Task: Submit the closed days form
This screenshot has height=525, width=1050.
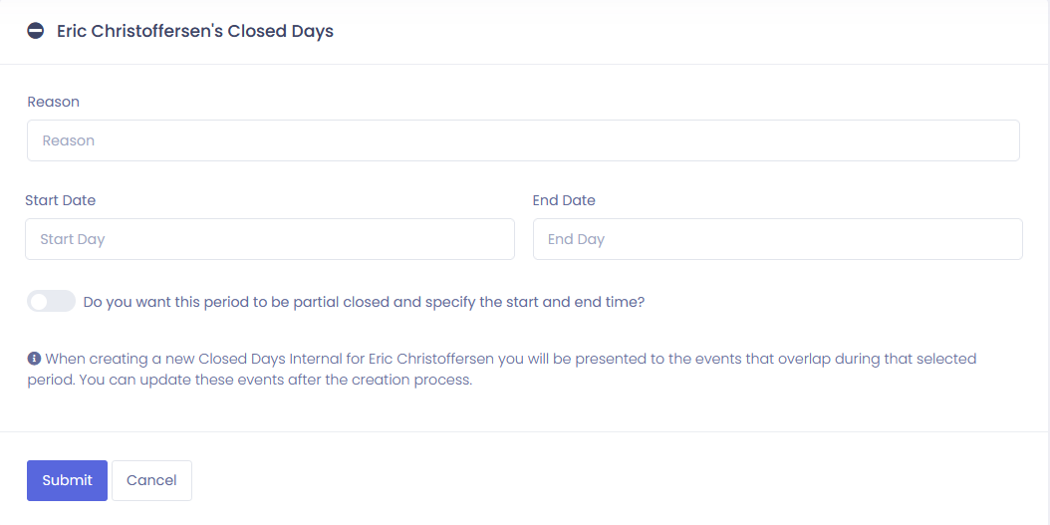Action: [67, 480]
